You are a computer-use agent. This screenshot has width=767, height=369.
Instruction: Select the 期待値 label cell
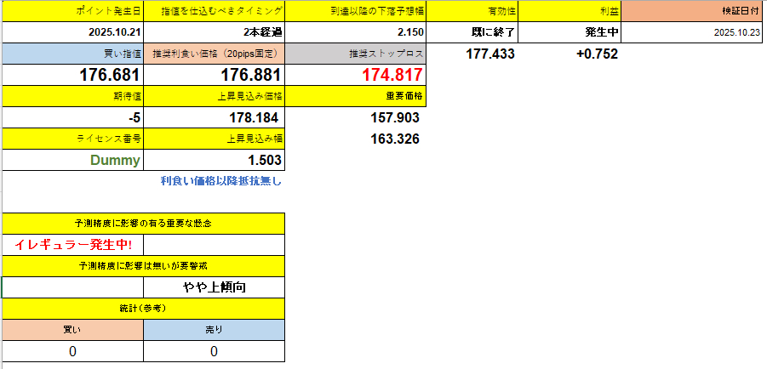pyautogui.click(x=73, y=96)
